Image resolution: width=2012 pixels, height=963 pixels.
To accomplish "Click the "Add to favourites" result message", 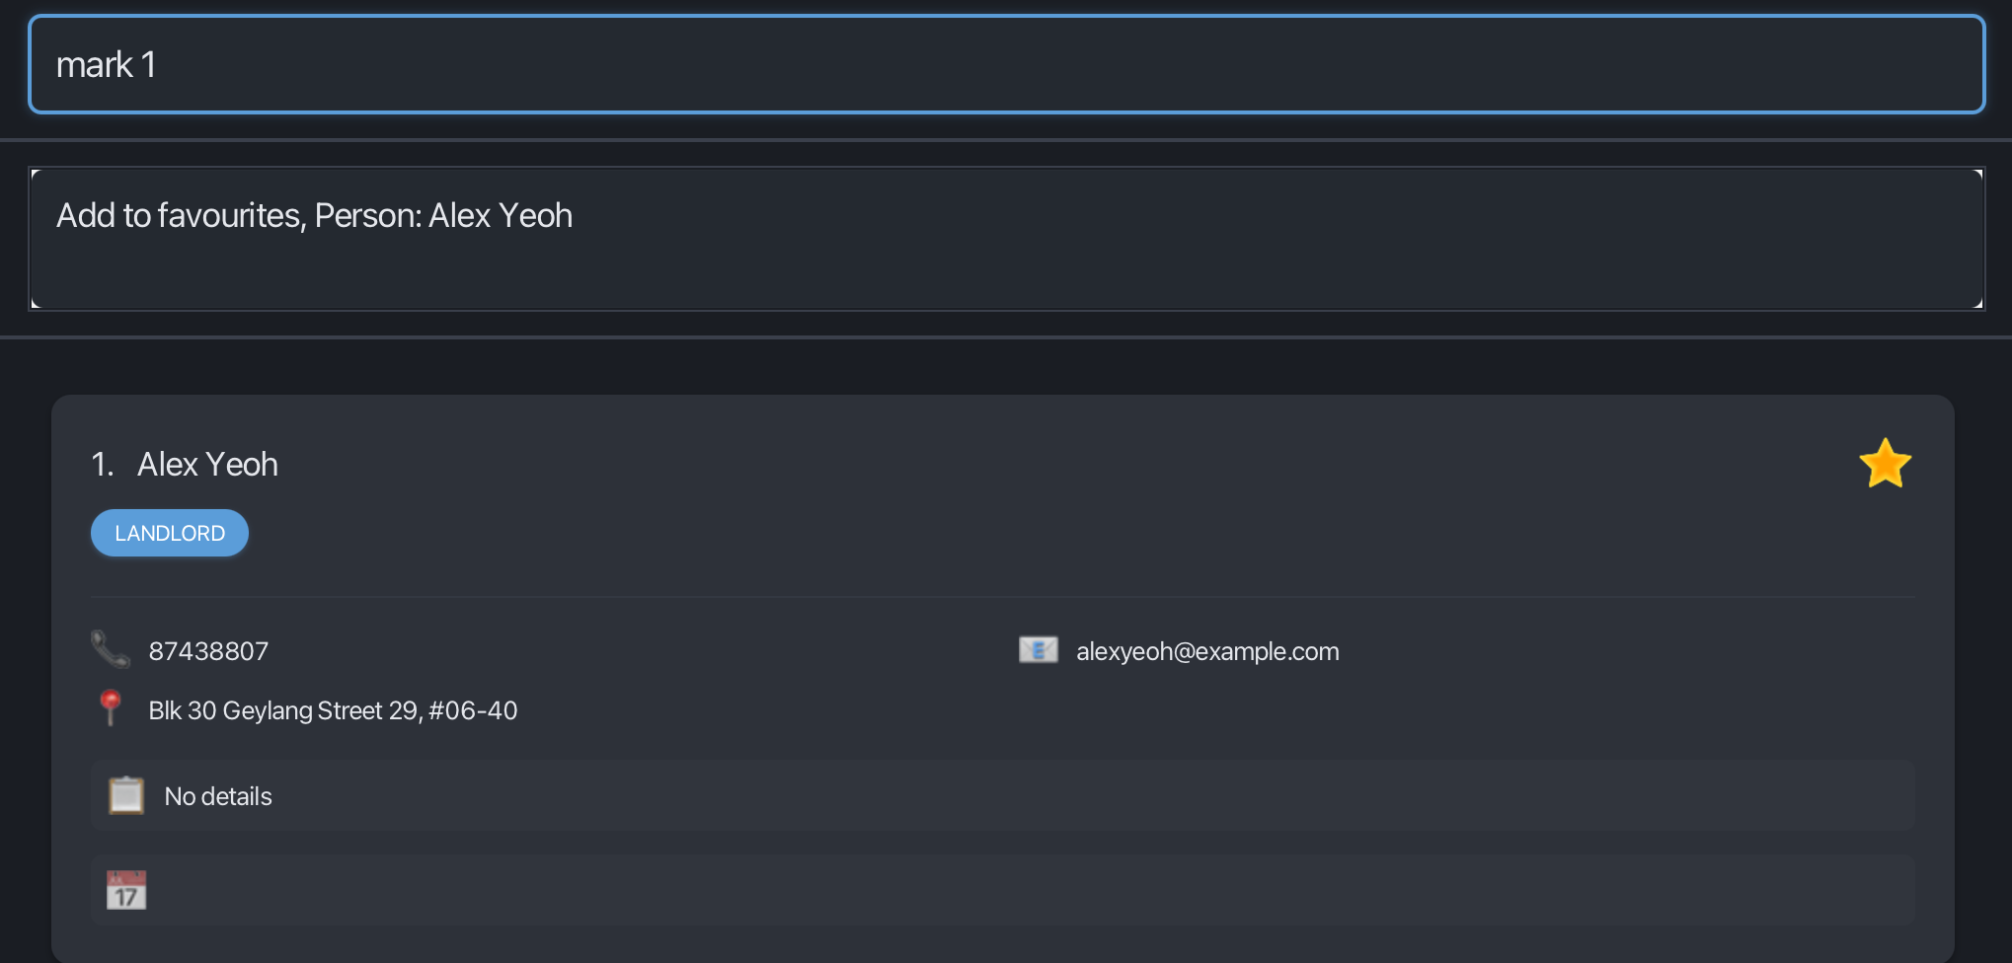I will point(314,215).
